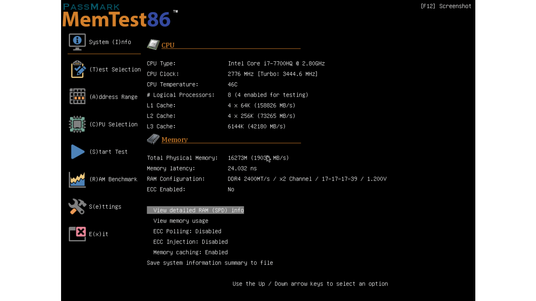Click the Memory latency value 24.032 ns
Screen dimensions: 536x301
(242, 169)
